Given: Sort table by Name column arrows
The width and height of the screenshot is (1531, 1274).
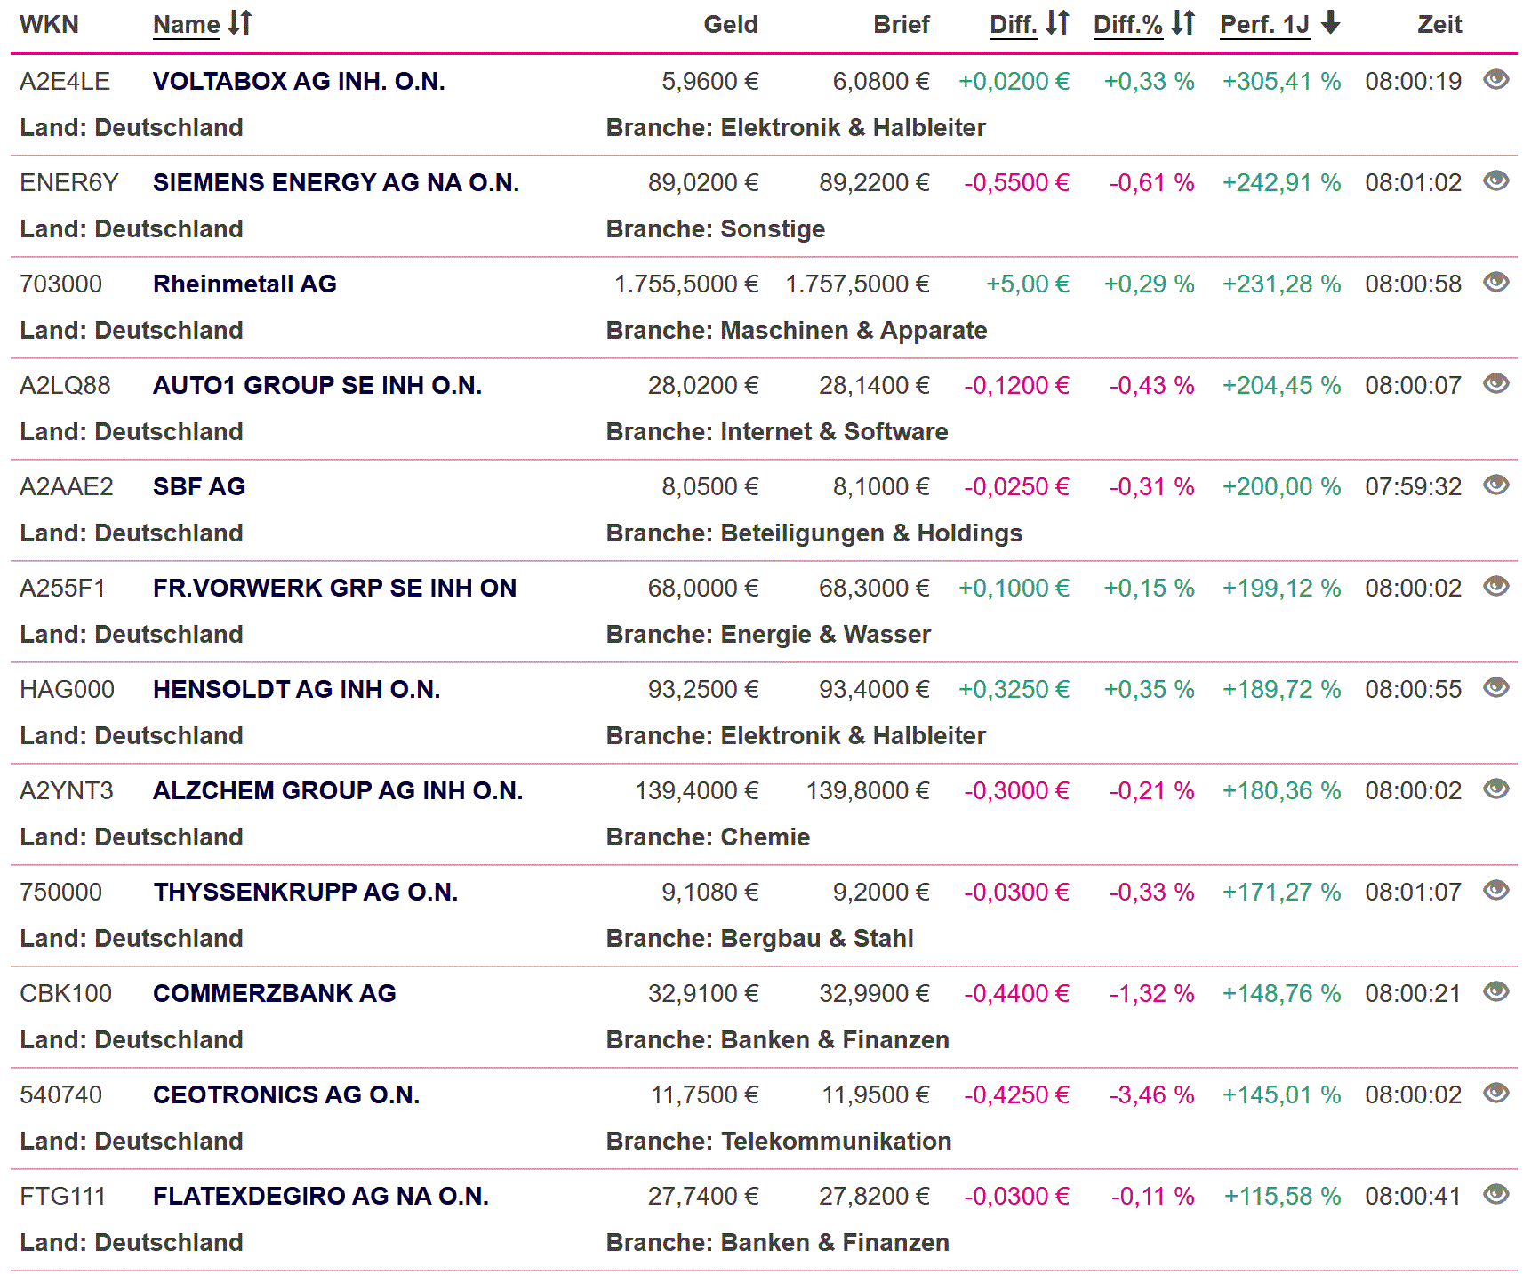Looking at the screenshot, I should [x=240, y=23].
